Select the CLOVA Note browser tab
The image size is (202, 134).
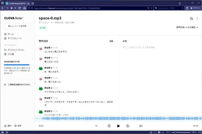coord(18,3)
